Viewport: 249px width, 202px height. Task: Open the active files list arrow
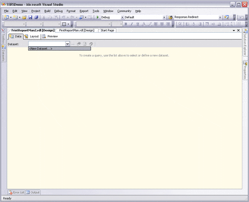pos(234,30)
